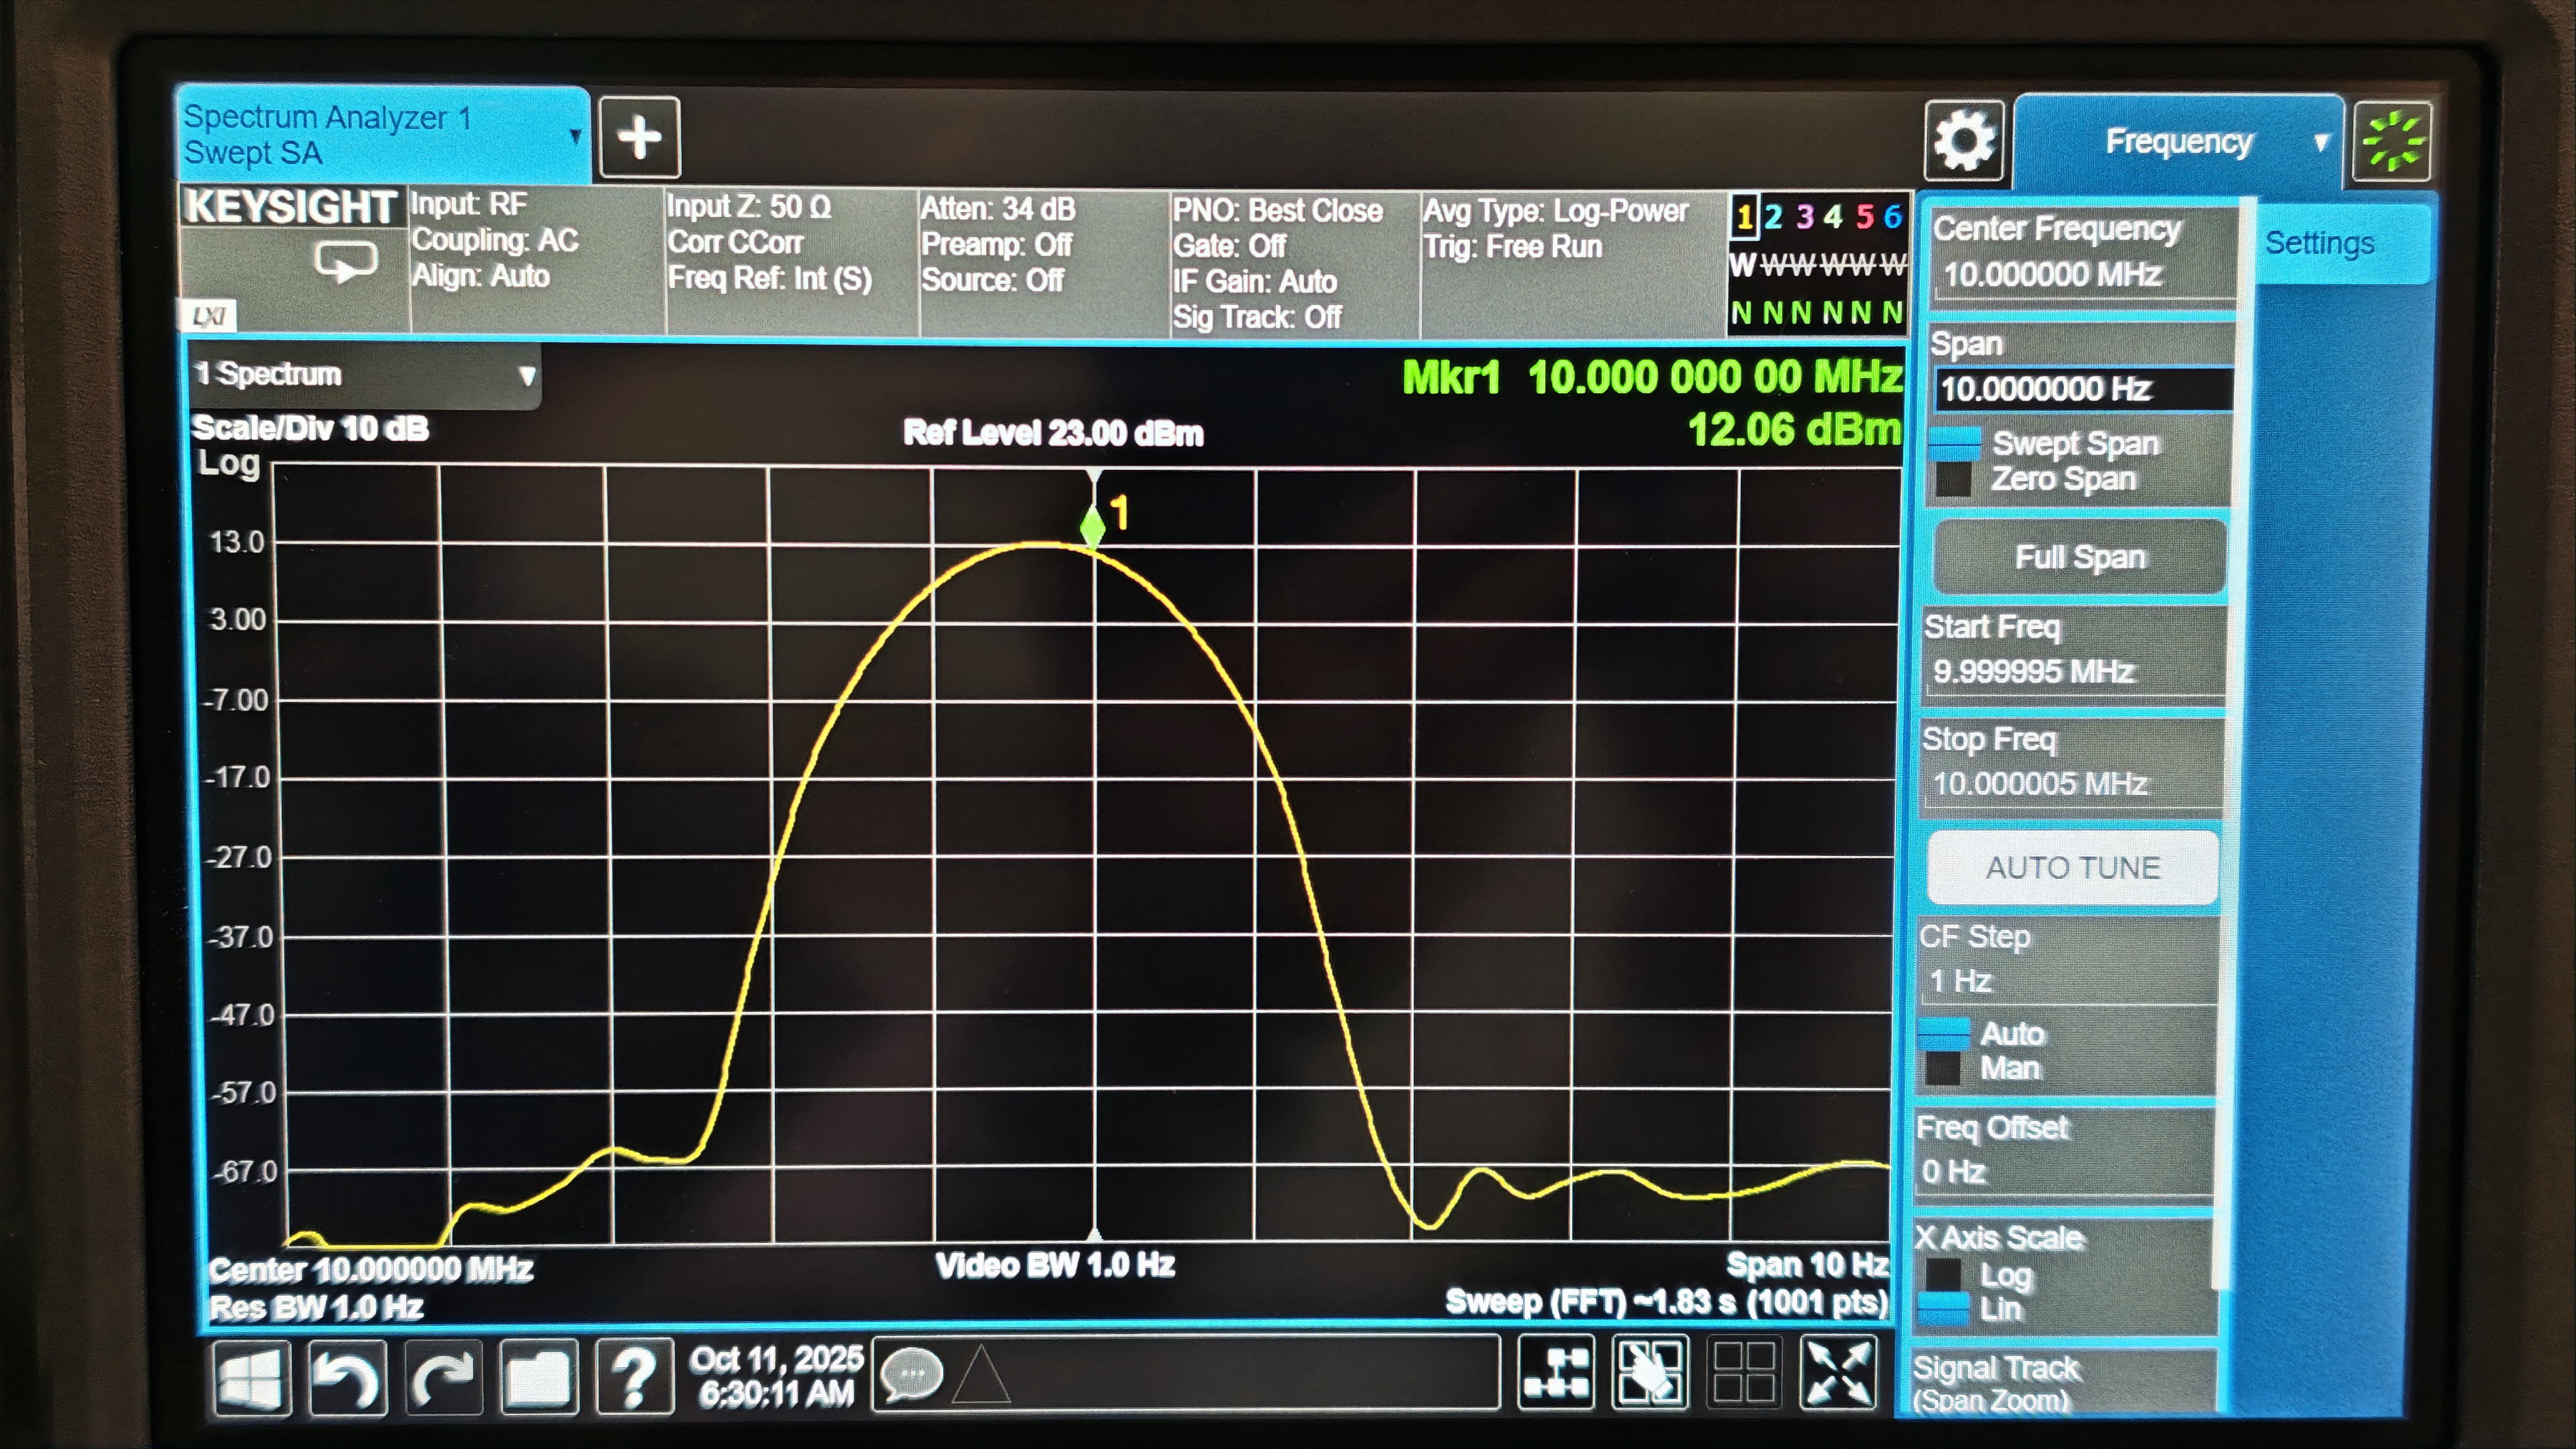This screenshot has width=2576, height=1449.
Task: Select the Settings tab
Action: [2319, 243]
